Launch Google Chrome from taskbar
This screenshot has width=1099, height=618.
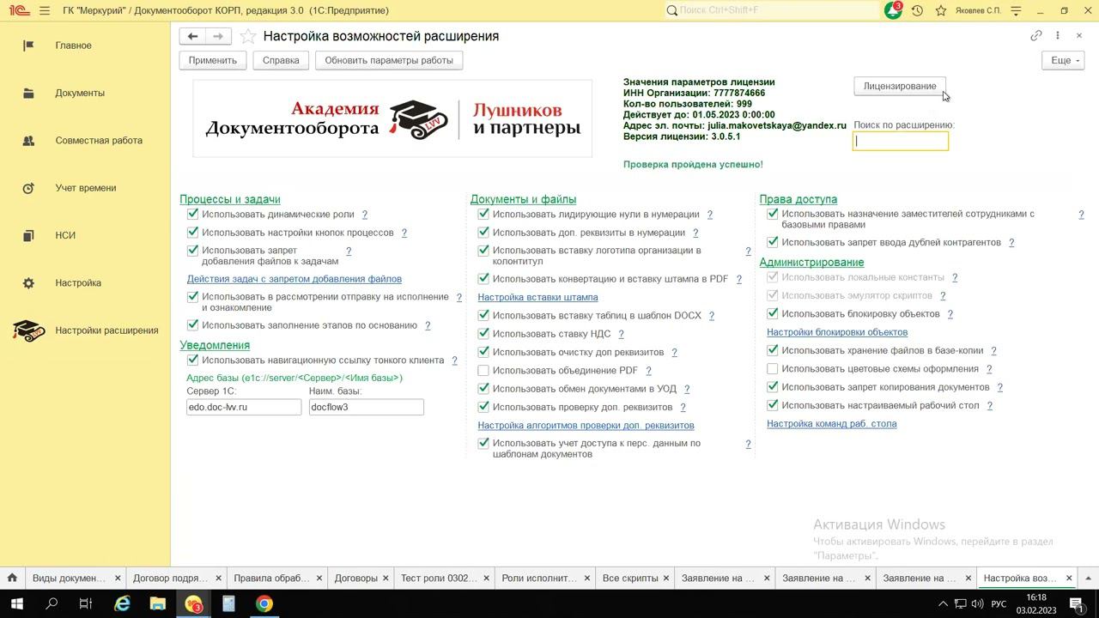(264, 603)
